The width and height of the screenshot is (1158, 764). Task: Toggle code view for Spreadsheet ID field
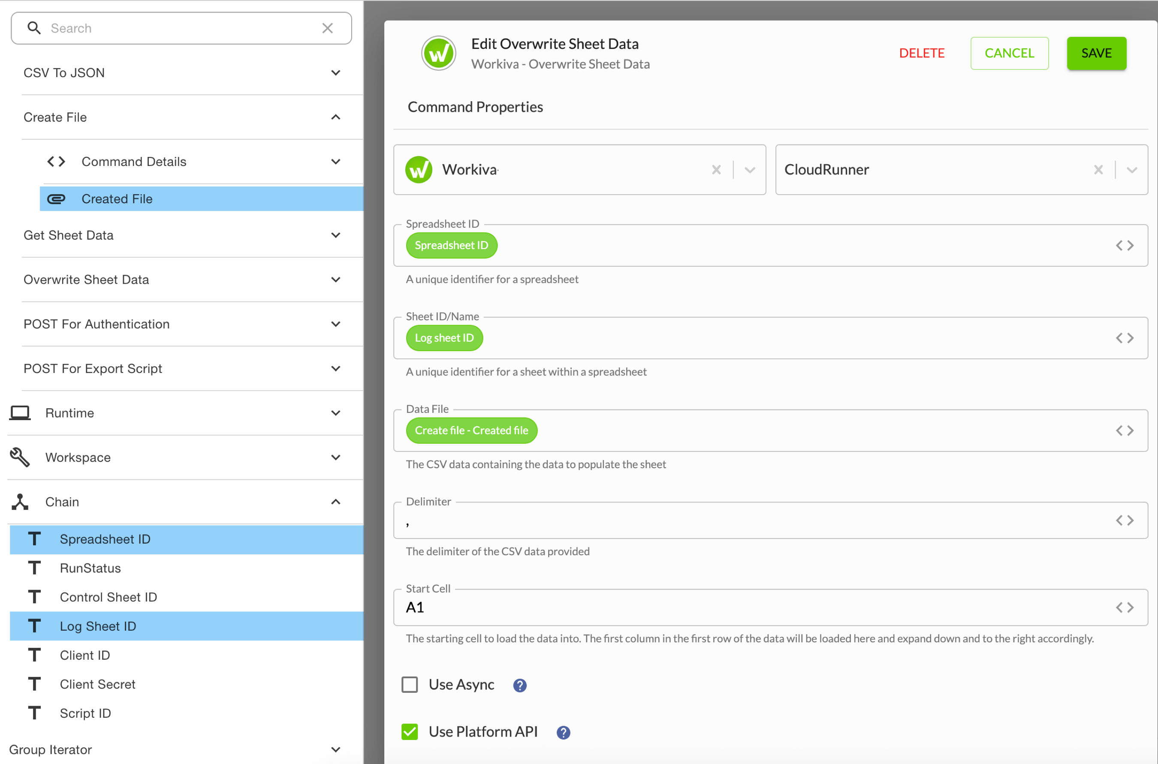(1125, 245)
